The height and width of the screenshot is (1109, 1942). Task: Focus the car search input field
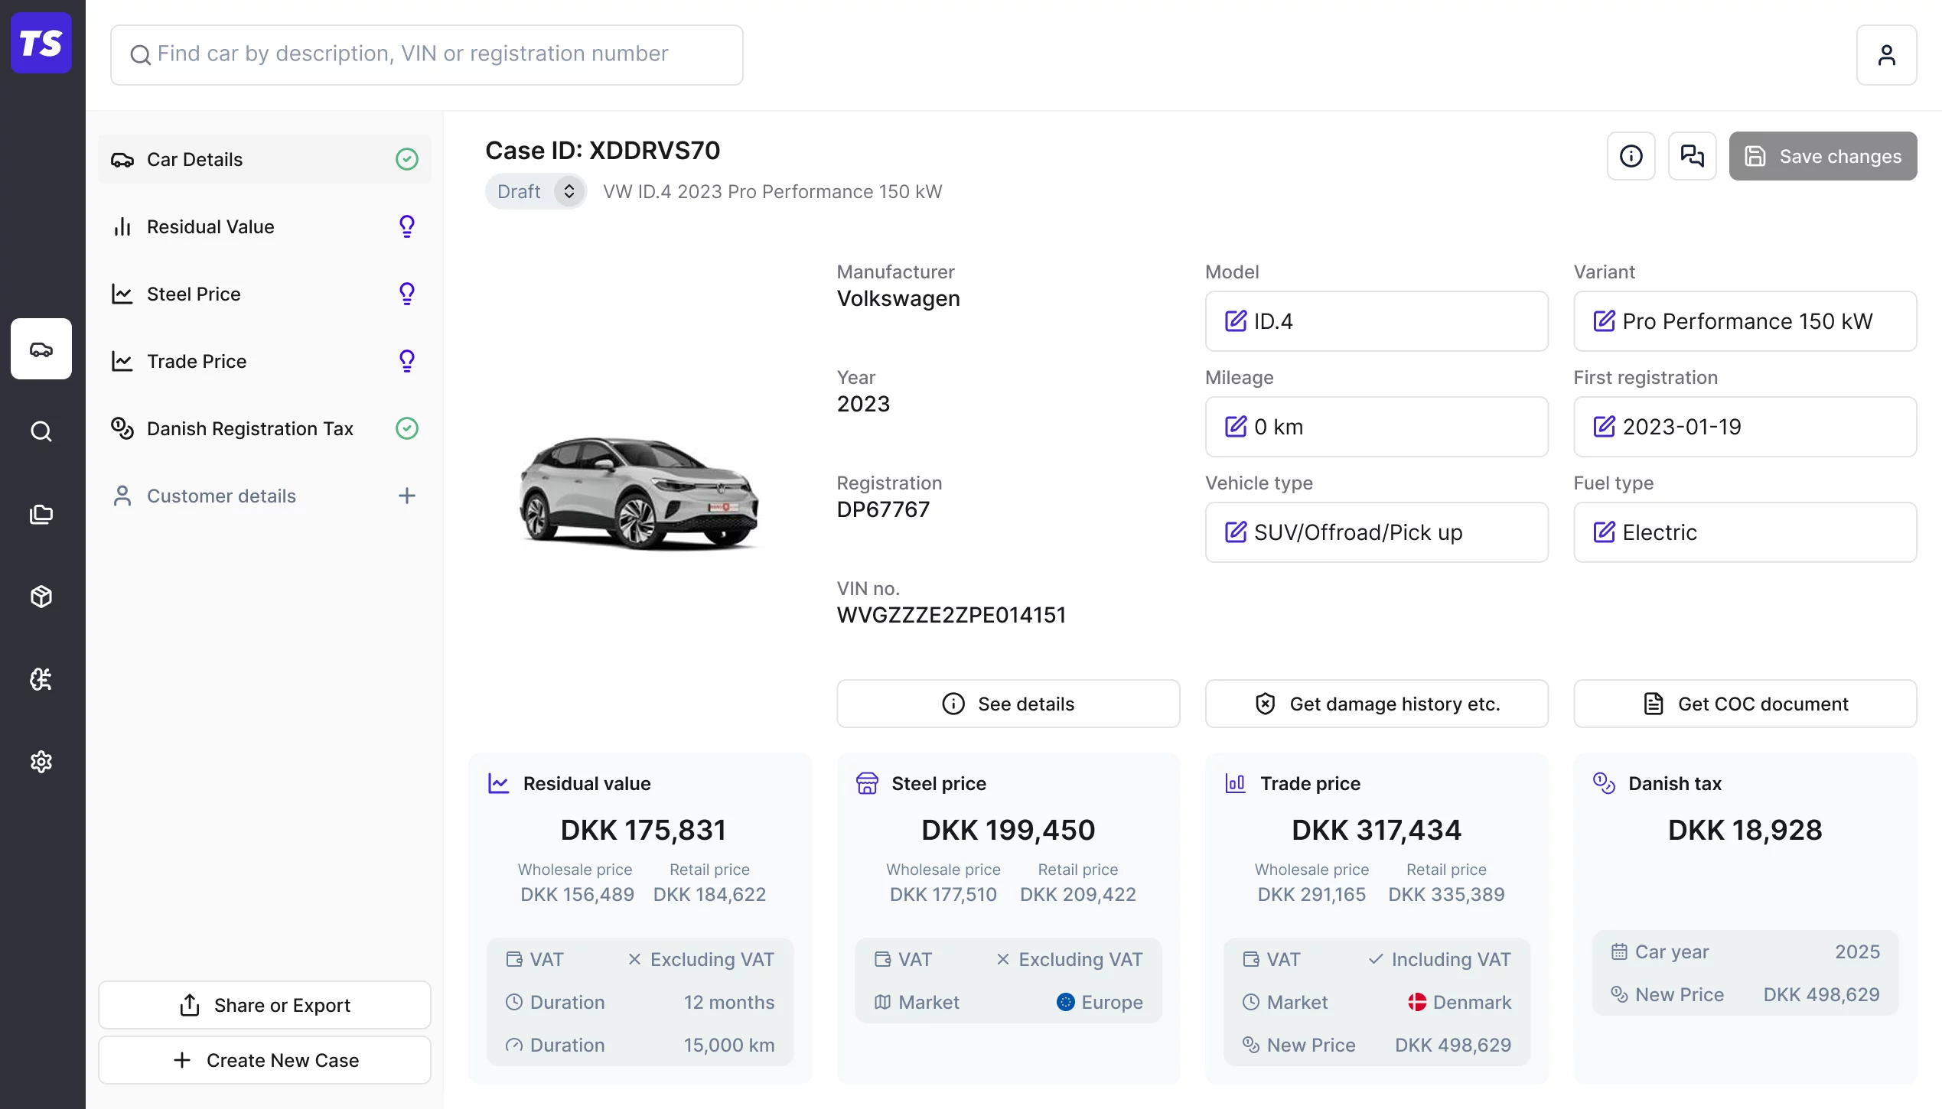[427, 55]
